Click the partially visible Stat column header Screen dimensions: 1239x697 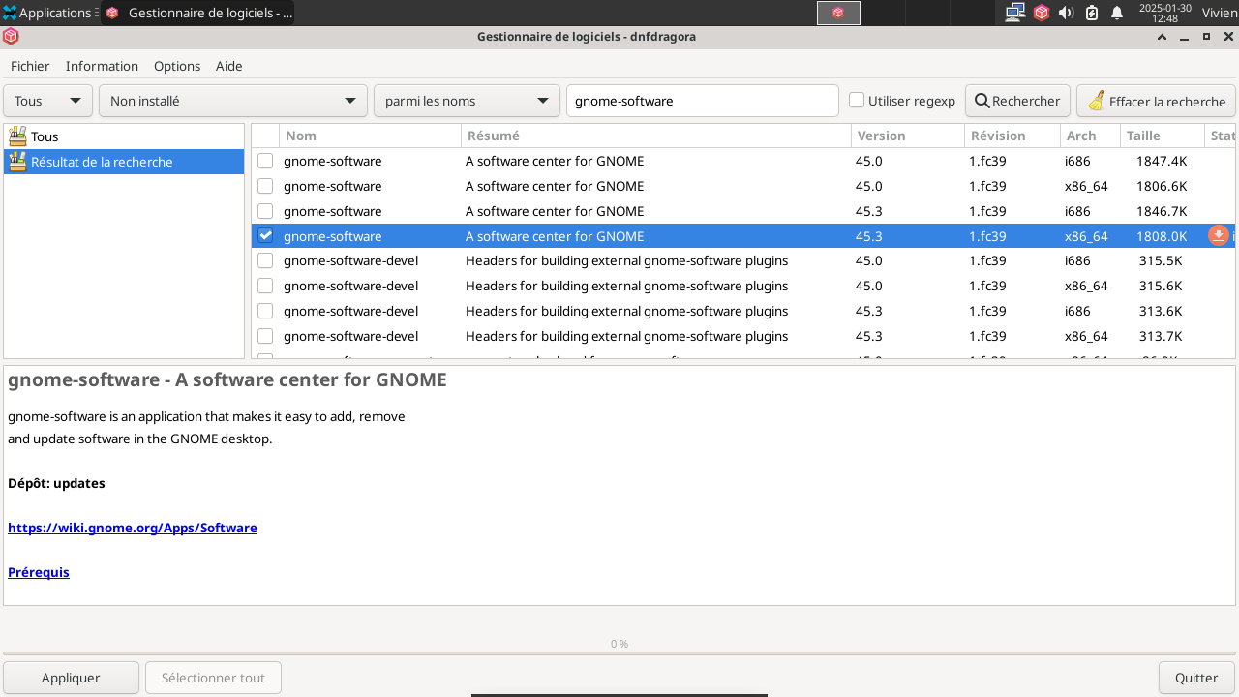(1222, 136)
